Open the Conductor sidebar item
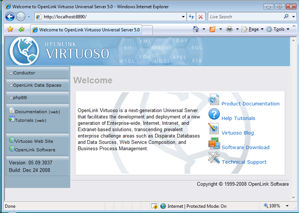299x213 pixels. click(x=38, y=73)
